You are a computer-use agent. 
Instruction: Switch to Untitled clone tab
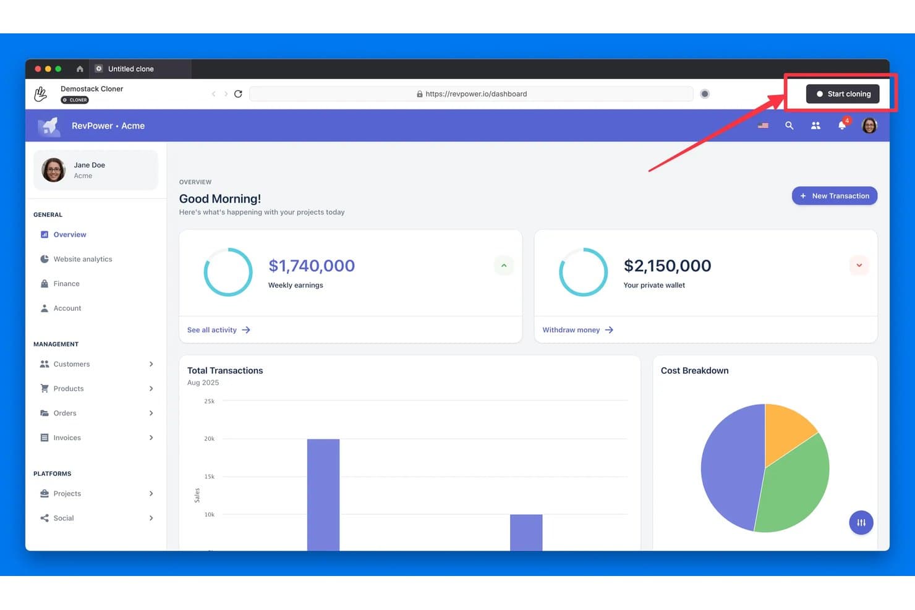pyautogui.click(x=140, y=69)
